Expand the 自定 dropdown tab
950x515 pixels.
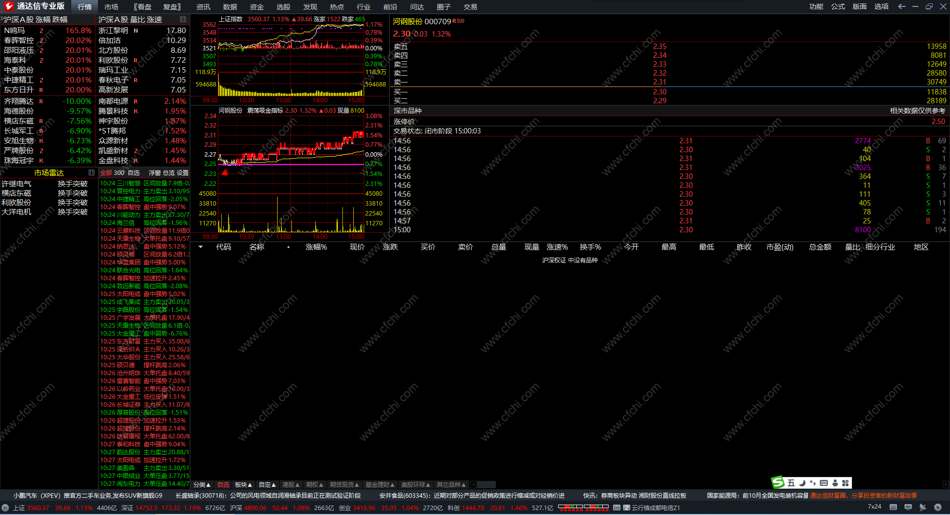tap(267, 485)
